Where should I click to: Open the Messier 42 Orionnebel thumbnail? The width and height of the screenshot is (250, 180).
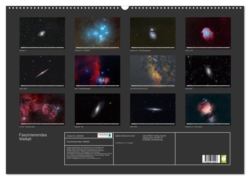click(208, 109)
